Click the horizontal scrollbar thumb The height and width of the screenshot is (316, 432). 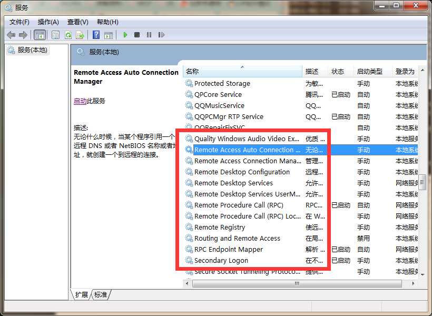[297, 283]
